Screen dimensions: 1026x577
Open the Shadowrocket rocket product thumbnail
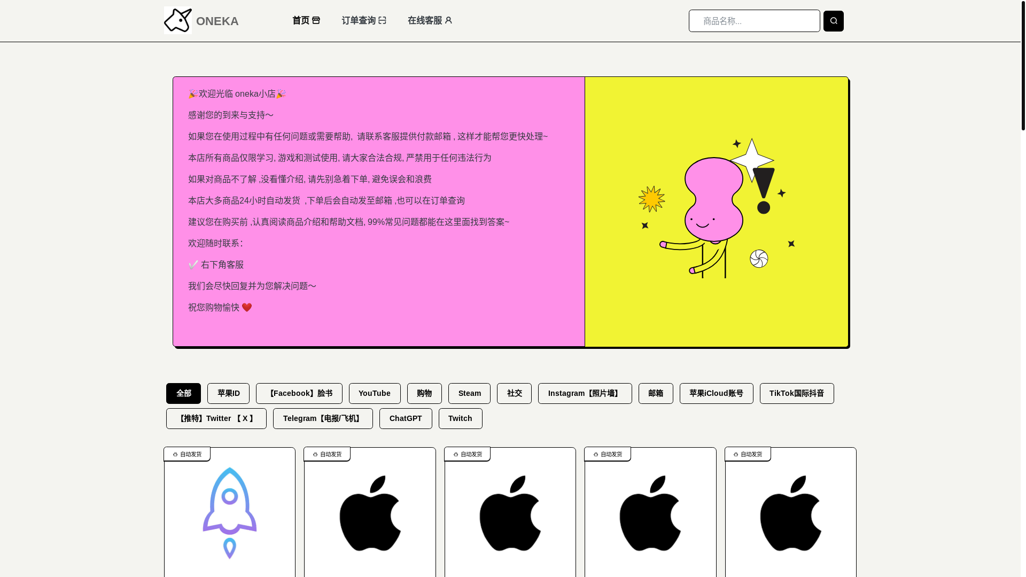pos(230,513)
